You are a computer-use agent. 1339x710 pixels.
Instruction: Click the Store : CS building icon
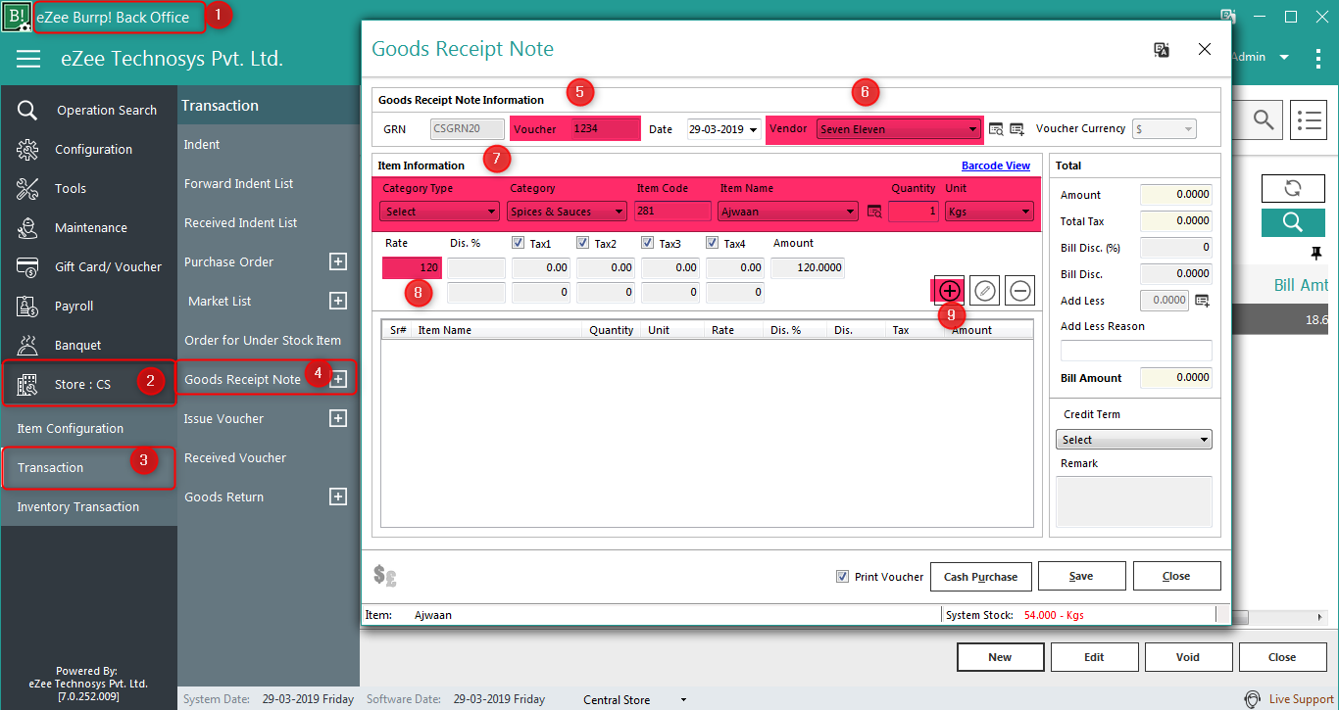click(x=27, y=384)
